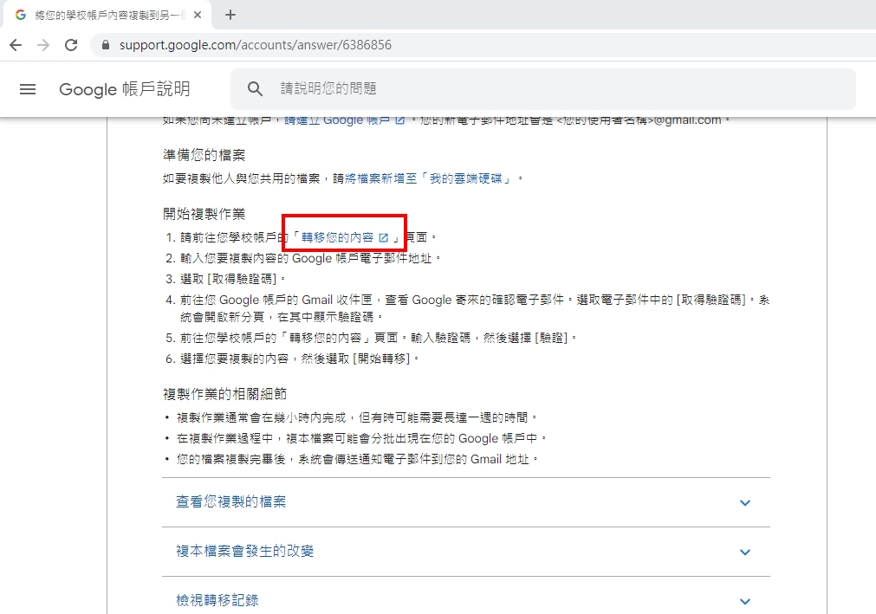Viewport: 876px width, 614px height.
Task: Click the 開始複製作業 heading
Action: (x=204, y=214)
